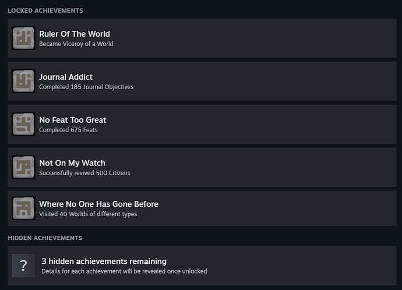402x290 pixels.
Task: Select the Journal Addict title text
Action: pyautogui.click(x=66, y=77)
